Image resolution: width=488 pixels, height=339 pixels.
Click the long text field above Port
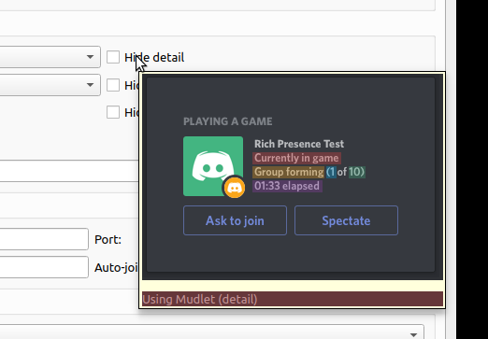[69, 171]
